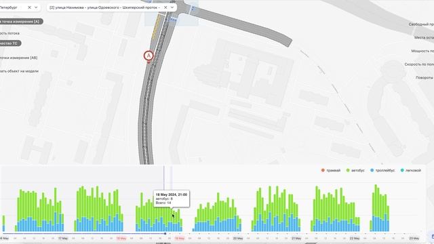Image resolution: width=434 pixels, height=244 pixels.
Task: Toggle the троллейбус legend series
Action: pos(382,170)
